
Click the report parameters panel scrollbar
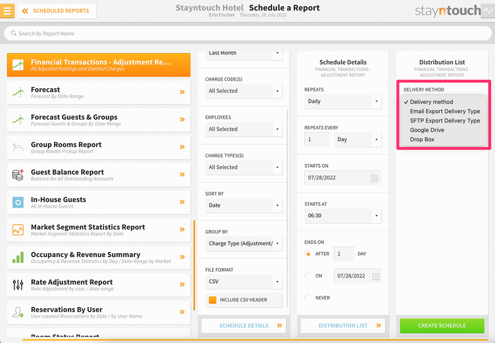[287, 208]
